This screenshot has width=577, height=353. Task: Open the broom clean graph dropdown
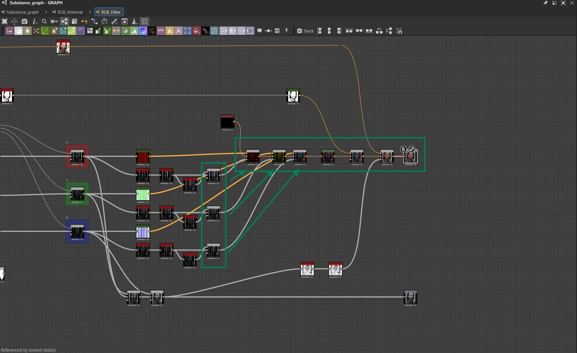point(135,21)
